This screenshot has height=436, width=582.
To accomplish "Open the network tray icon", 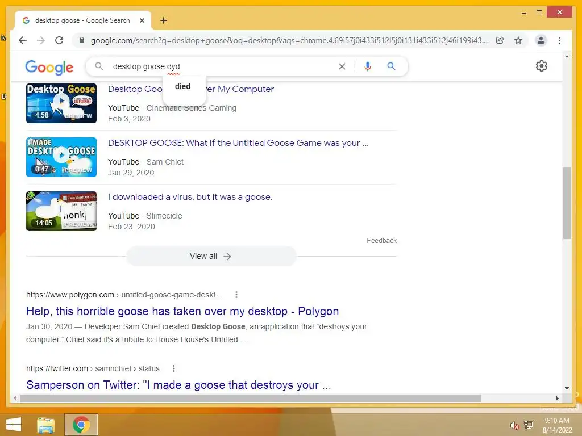I will [528, 425].
